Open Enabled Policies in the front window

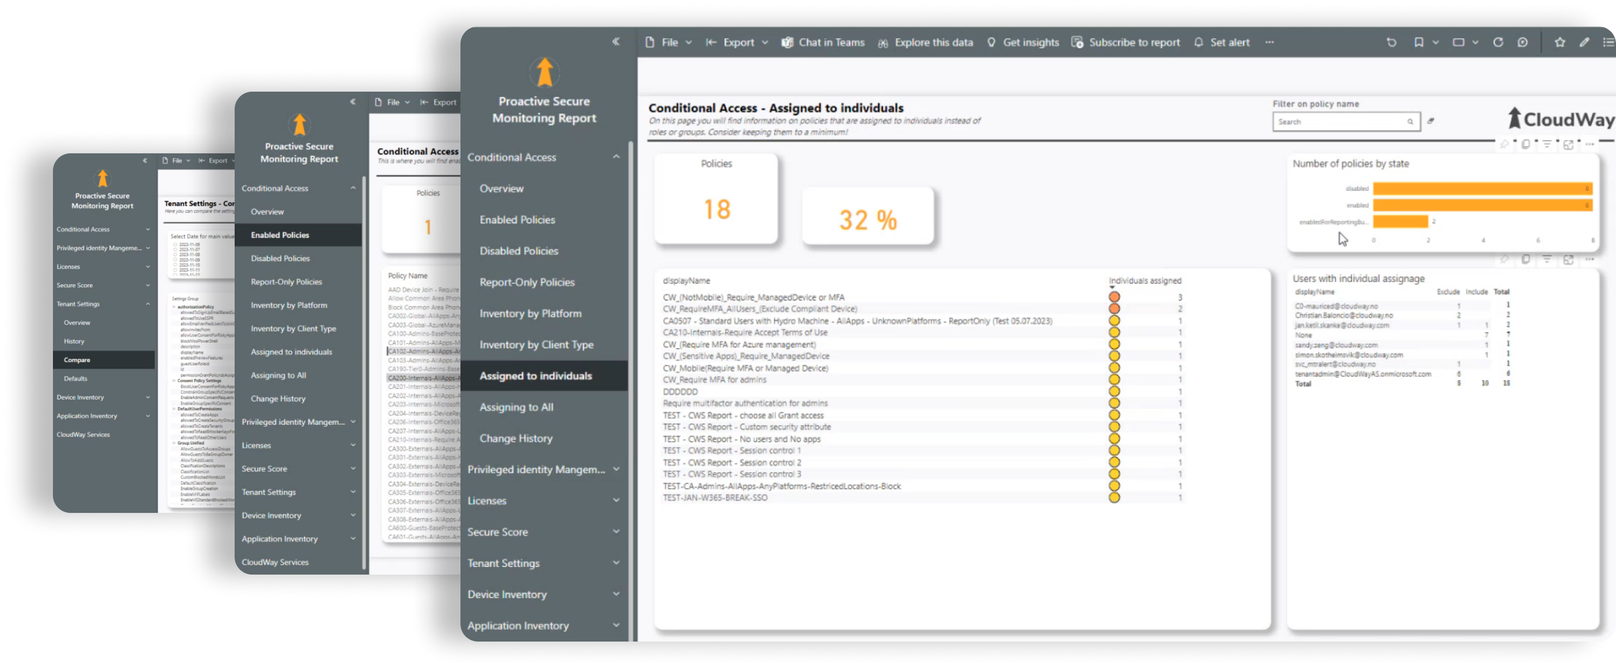[517, 219]
